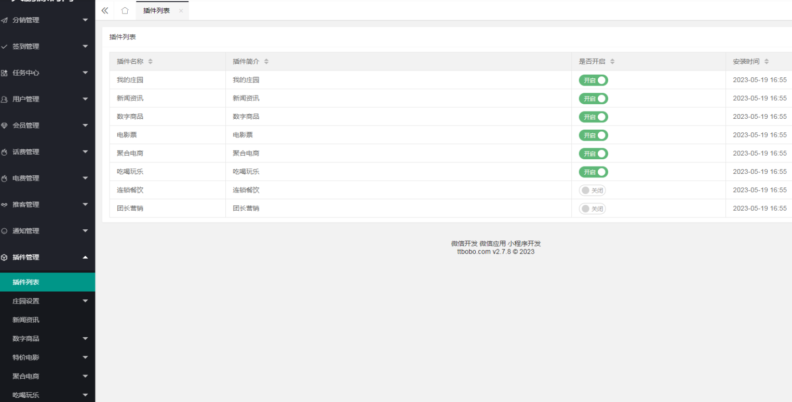792x402 pixels.
Task: Expand the 签到管理 menu arrow
Action: pos(86,47)
